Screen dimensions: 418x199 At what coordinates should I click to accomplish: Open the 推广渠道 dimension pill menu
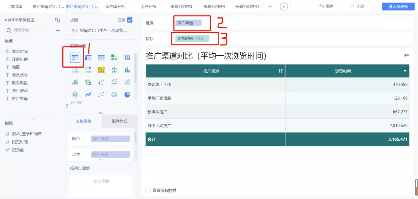pyautogui.click(x=188, y=23)
